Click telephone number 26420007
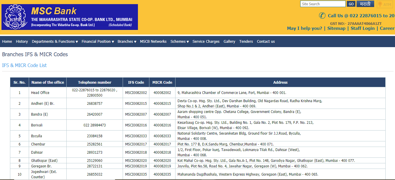The height and width of the screenshot is (180, 395). pos(94,114)
